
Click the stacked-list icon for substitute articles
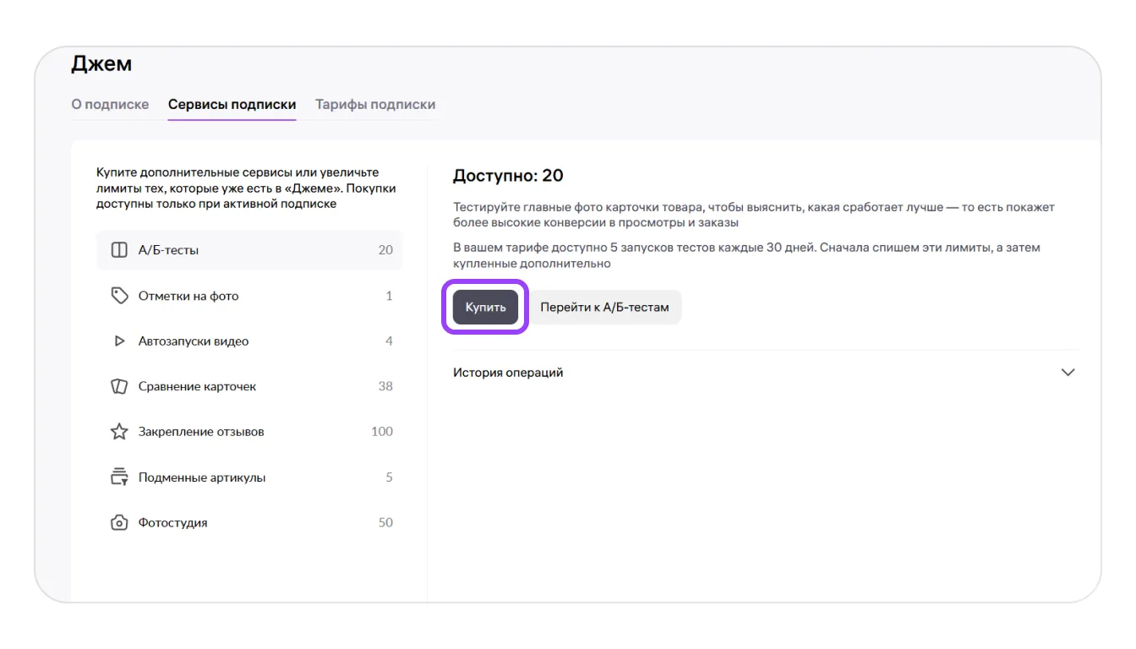tap(119, 477)
